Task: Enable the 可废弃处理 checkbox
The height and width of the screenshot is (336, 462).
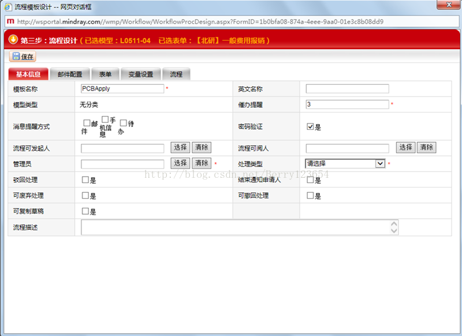Action: [85, 195]
